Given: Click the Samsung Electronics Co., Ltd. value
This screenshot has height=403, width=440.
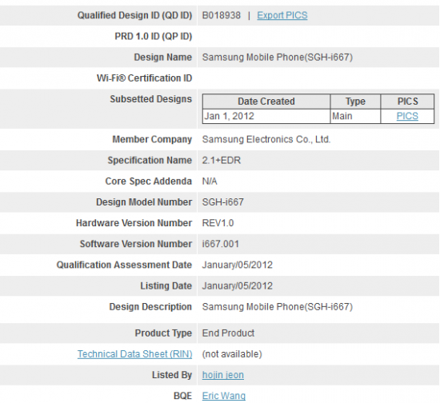Looking at the screenshot, I should point(266,139).
